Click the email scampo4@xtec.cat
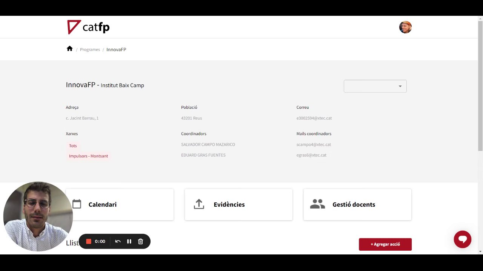Screen dimensions: 483x271 point(314,145)
